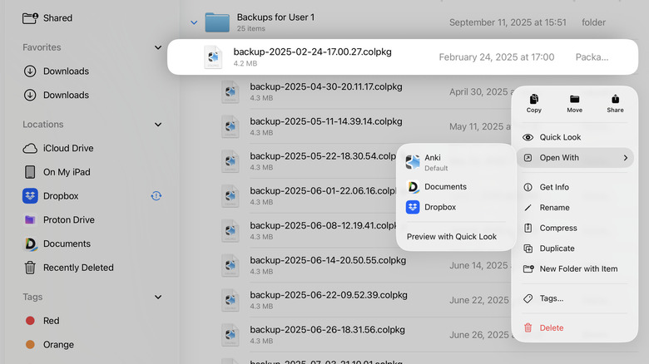The width and height of the screenshot is (649, 364).
Task: Select the Red tag
Action: pyautogui.click(x=51, y=321)
